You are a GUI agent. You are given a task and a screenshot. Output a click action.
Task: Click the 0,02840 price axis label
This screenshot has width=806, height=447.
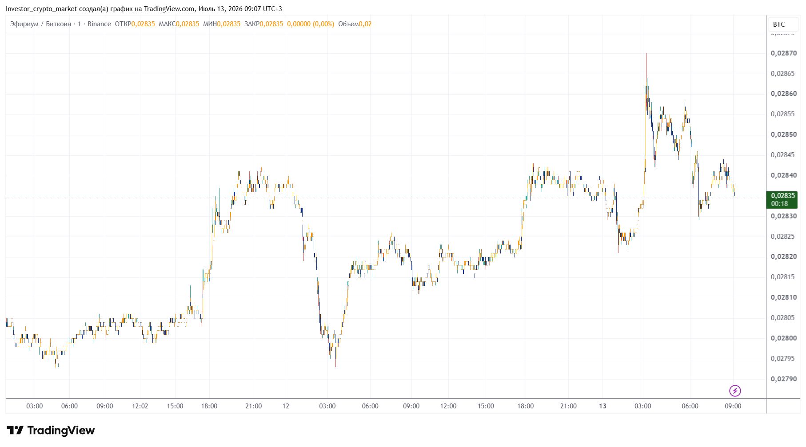[x=784, y=175]
